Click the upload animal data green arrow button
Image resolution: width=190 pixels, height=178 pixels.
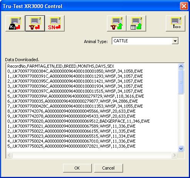point(117,23)
